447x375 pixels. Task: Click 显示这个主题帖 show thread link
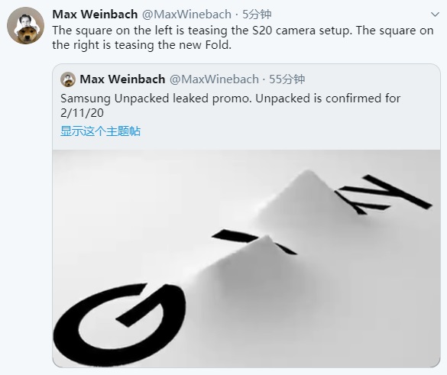[x=100, y=131]
